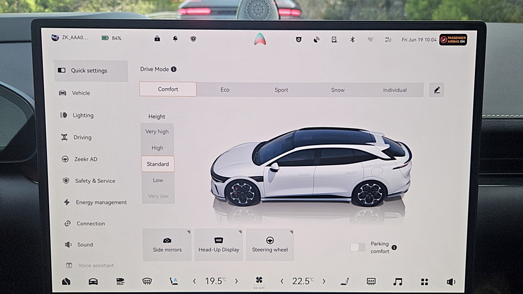Show Parking comfort info tooltip
Image resolution: width=523 pixels, height=294 pixels.
pos(394,248)
